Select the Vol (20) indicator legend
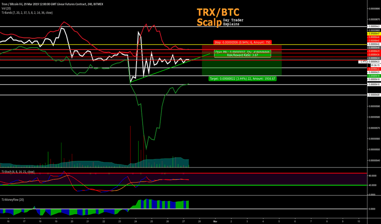 (x=6, y=9)
